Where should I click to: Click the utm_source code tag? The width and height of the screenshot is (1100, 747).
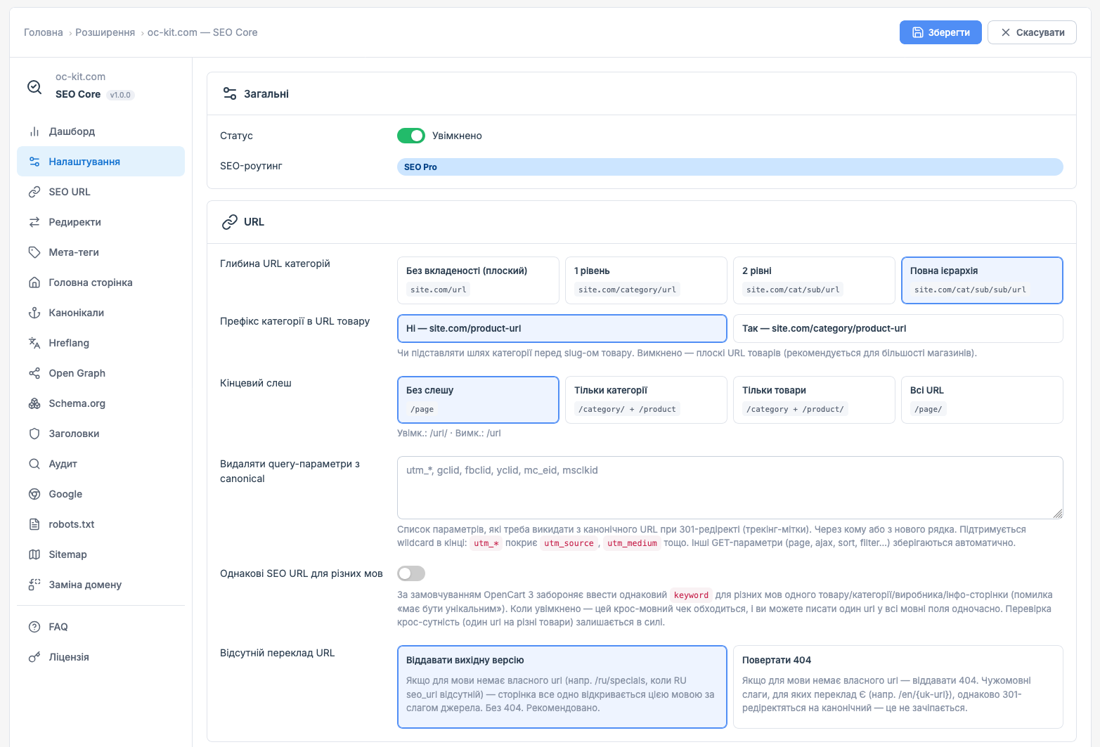[569, 543]
